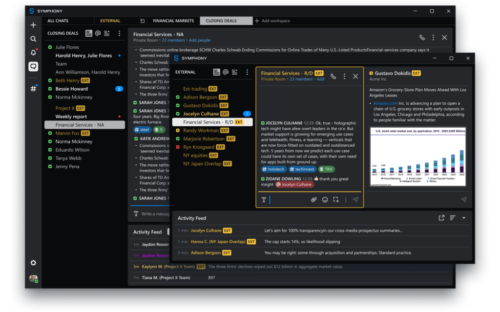Expand the Activity Feed dropdown arrow
The height and width of the screenshot is (312, 500).
[x=464, y=218]
